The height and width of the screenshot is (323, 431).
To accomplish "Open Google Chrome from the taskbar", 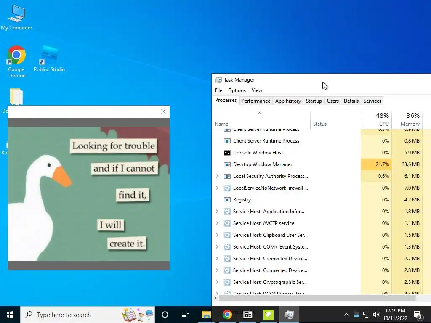I will (x=227, y=315).
